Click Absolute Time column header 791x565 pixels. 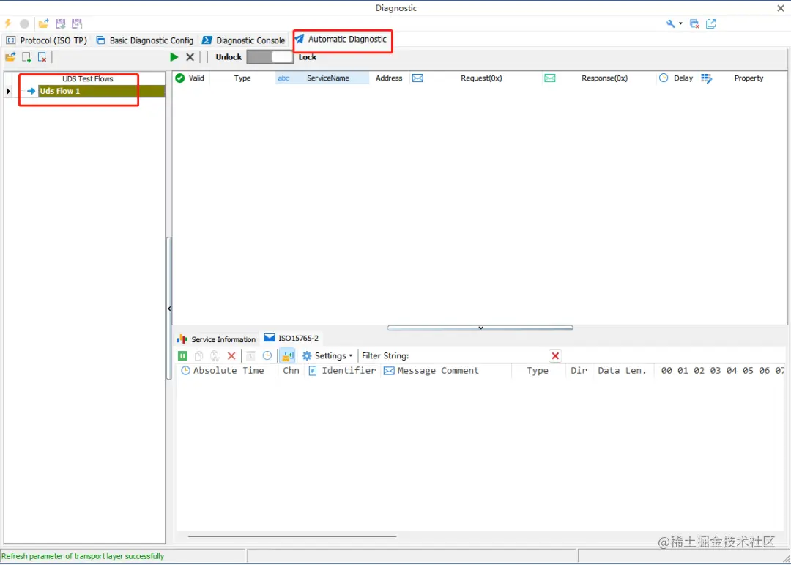click(x=229, y=371)
